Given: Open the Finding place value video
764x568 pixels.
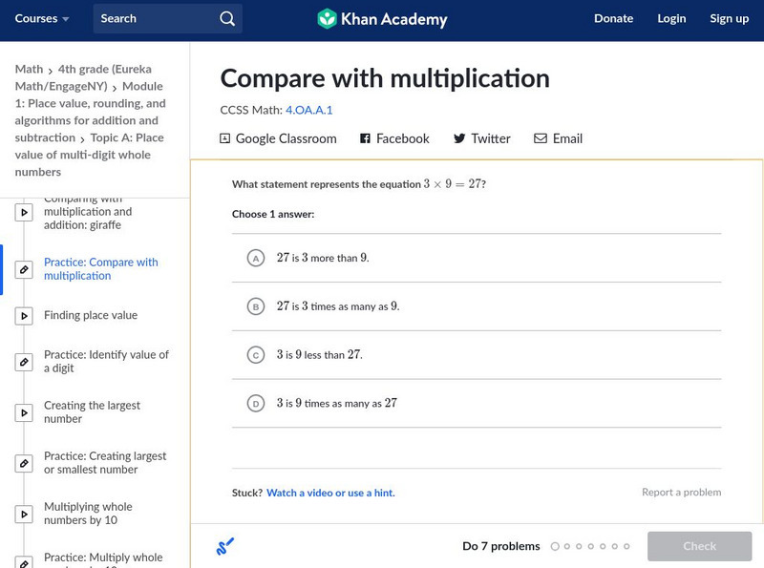Looking at the screenshot, I should pos(91,315).
